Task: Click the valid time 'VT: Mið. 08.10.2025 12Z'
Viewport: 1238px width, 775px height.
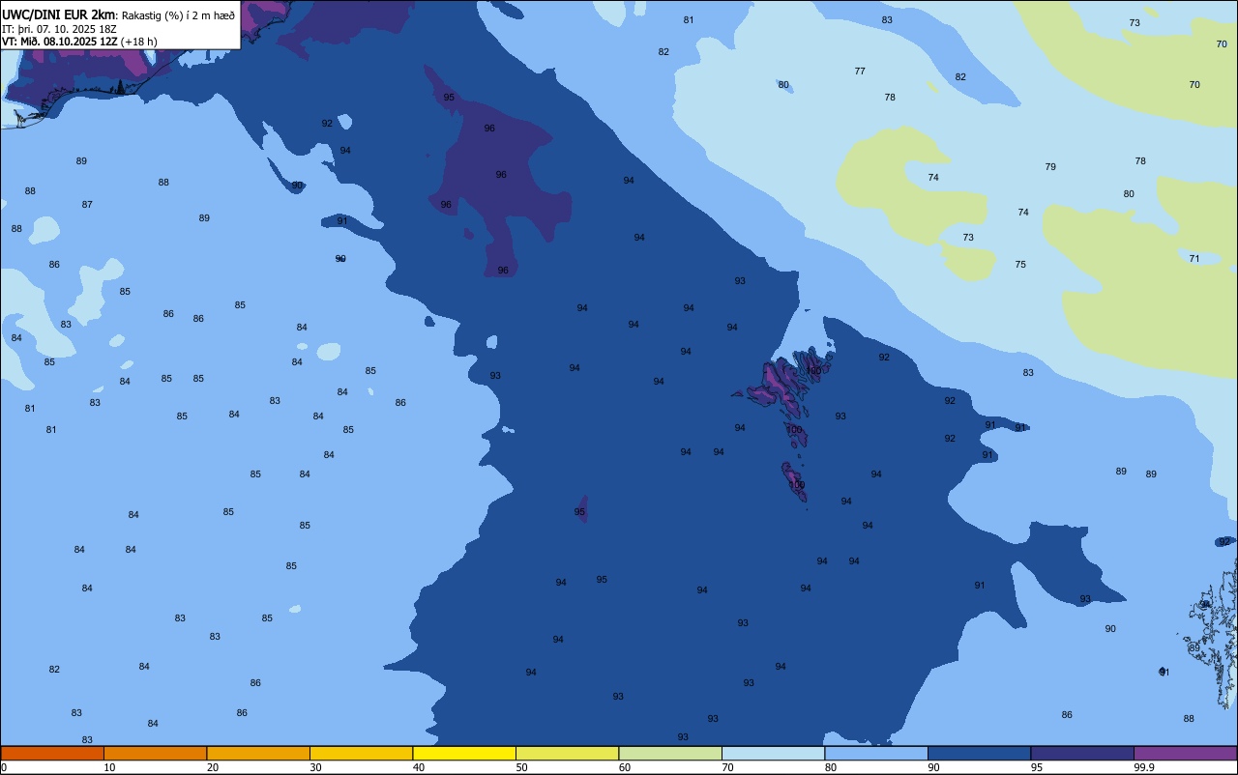Action: click(60, 42)
